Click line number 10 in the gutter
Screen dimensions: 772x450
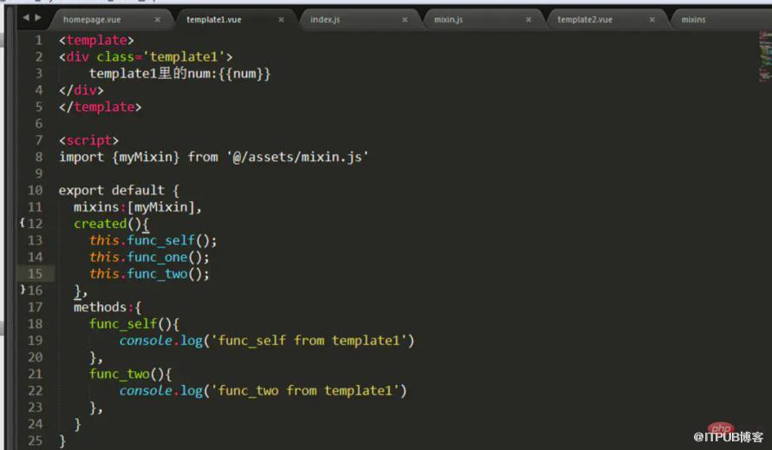pyautogui.click(x=35, y=190)
